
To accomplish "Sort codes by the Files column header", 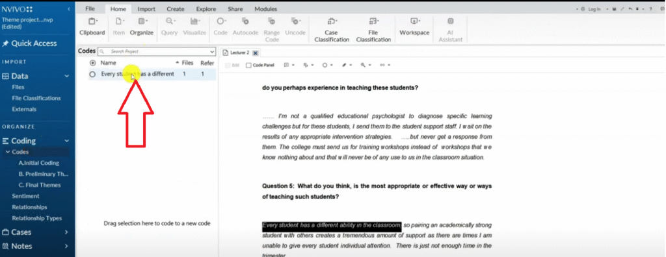I will tap(187, 63).
